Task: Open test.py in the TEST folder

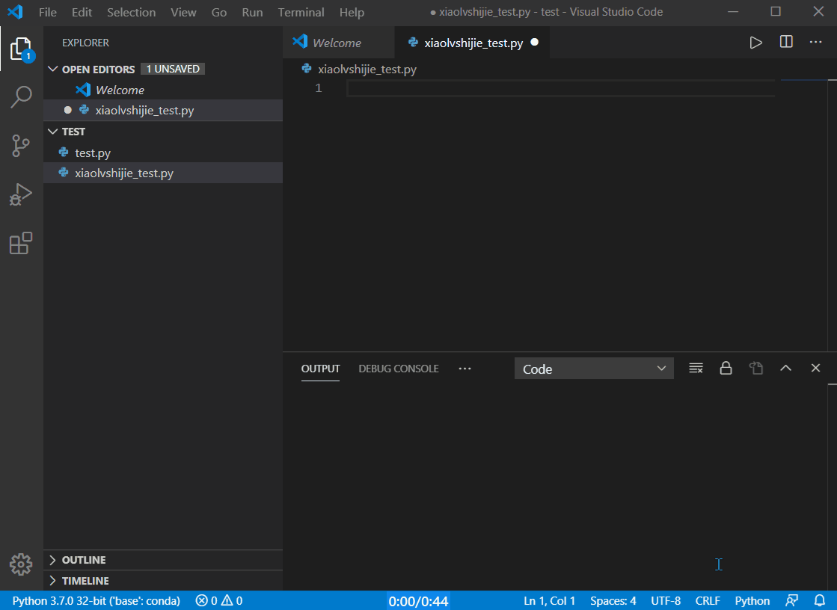Action: [163, 152]
